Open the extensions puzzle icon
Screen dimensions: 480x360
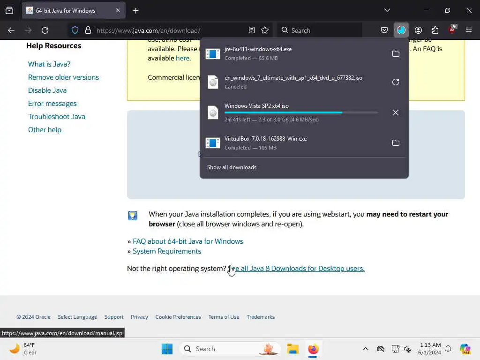[x=435, y=30]
